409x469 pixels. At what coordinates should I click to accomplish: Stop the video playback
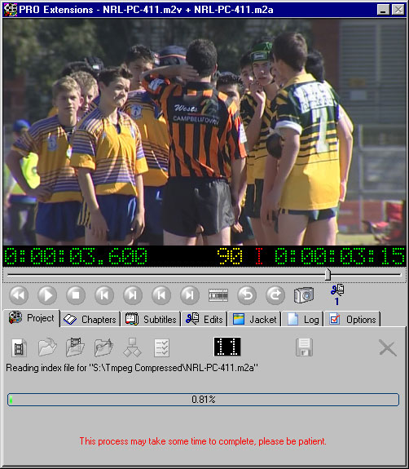click(x=76, y=295)
